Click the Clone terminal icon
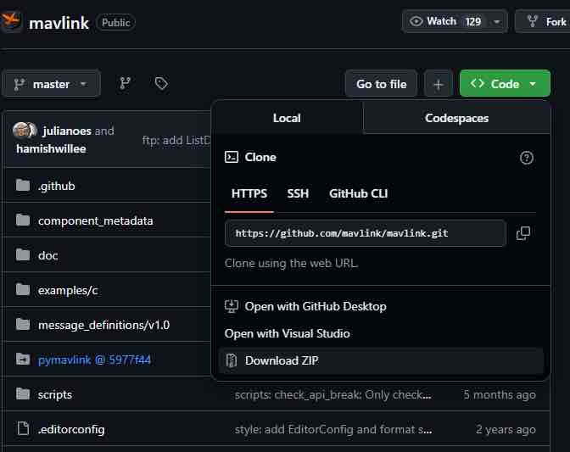This screenshot has width=570, height=452. 232,158
